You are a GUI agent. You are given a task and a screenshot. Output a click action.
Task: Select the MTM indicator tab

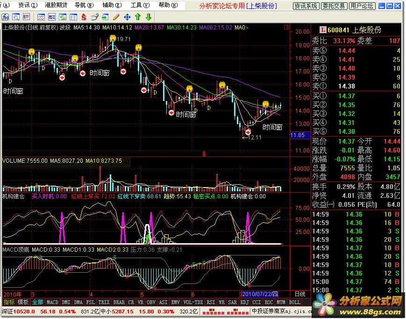[x=281, y=302]
